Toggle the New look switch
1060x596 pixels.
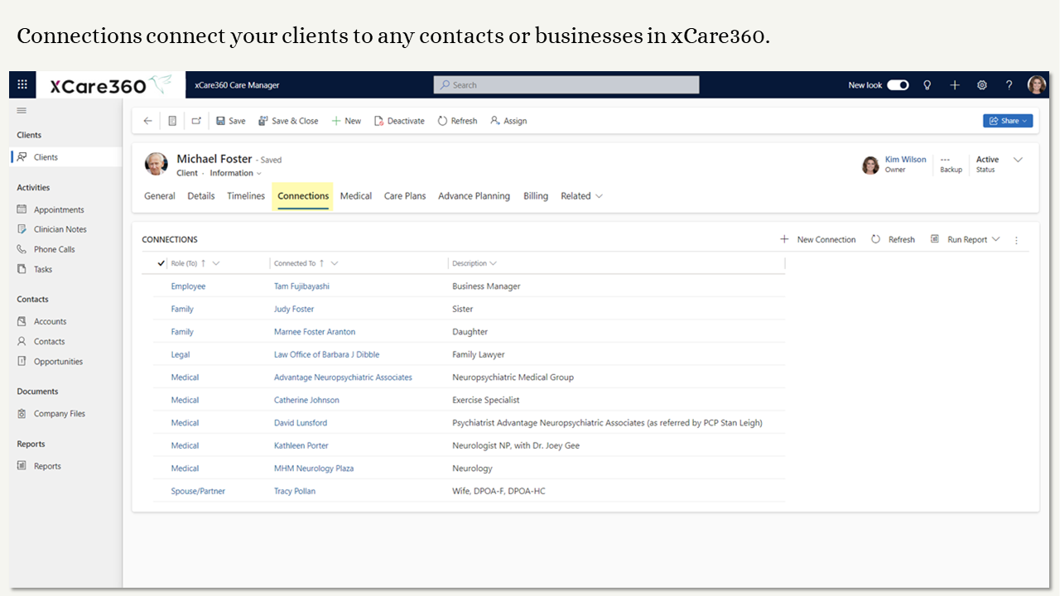[x=898, y=84]
